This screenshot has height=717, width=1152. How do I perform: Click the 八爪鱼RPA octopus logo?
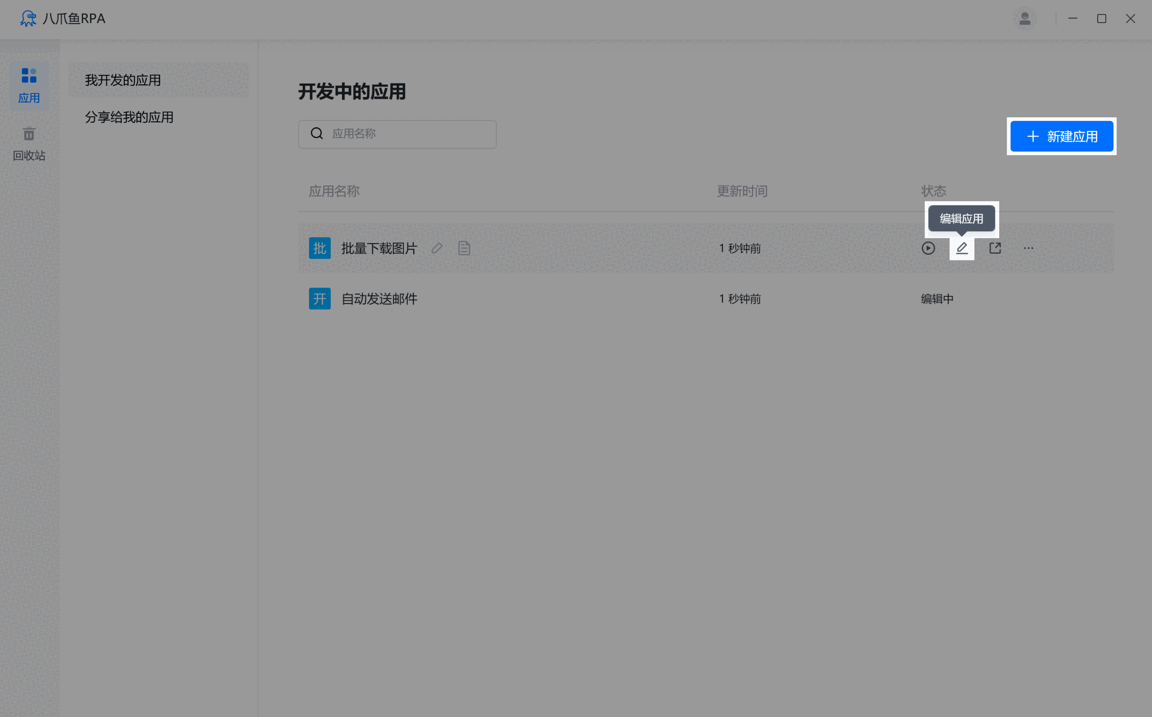28,19
